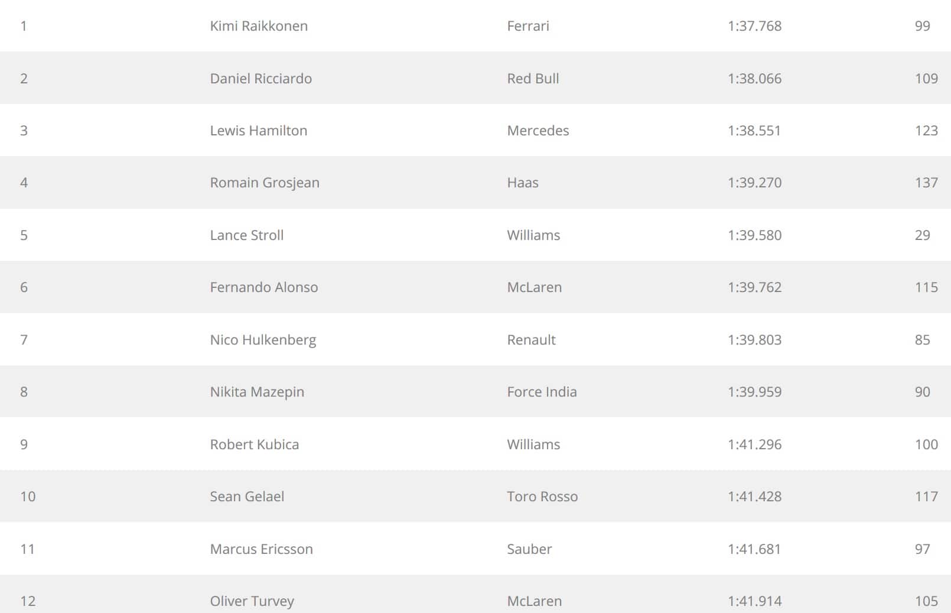
Task: Click Daniel Ricciardo in row 2
Action: 260,79
